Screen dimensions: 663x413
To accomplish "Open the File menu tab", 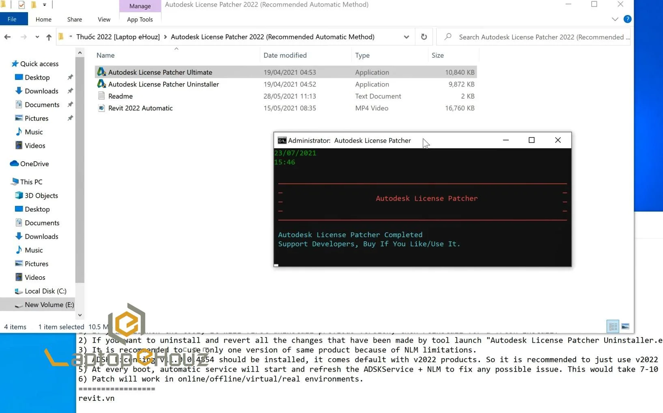I will click(x=12, y=19).
